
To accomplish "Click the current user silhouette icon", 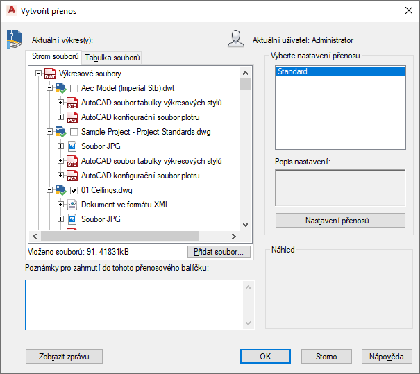I will coord(236,40).
